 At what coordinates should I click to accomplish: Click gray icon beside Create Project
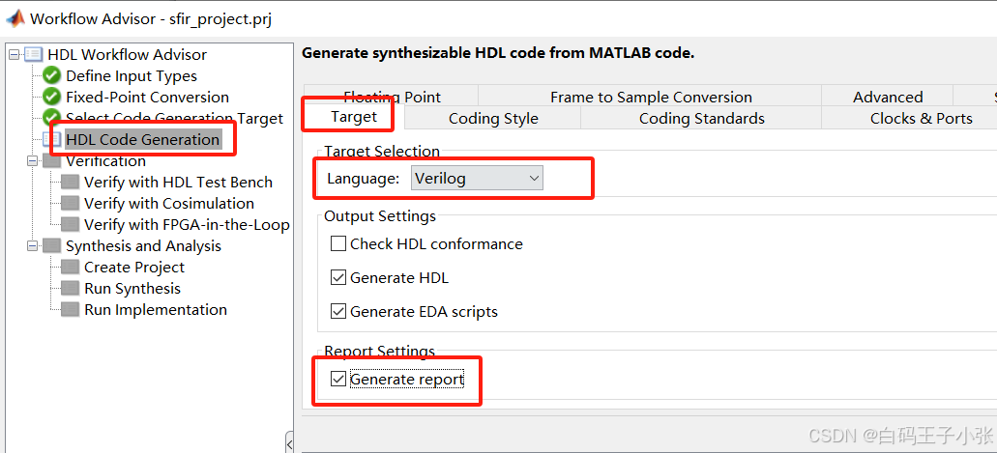coord(70,267)
